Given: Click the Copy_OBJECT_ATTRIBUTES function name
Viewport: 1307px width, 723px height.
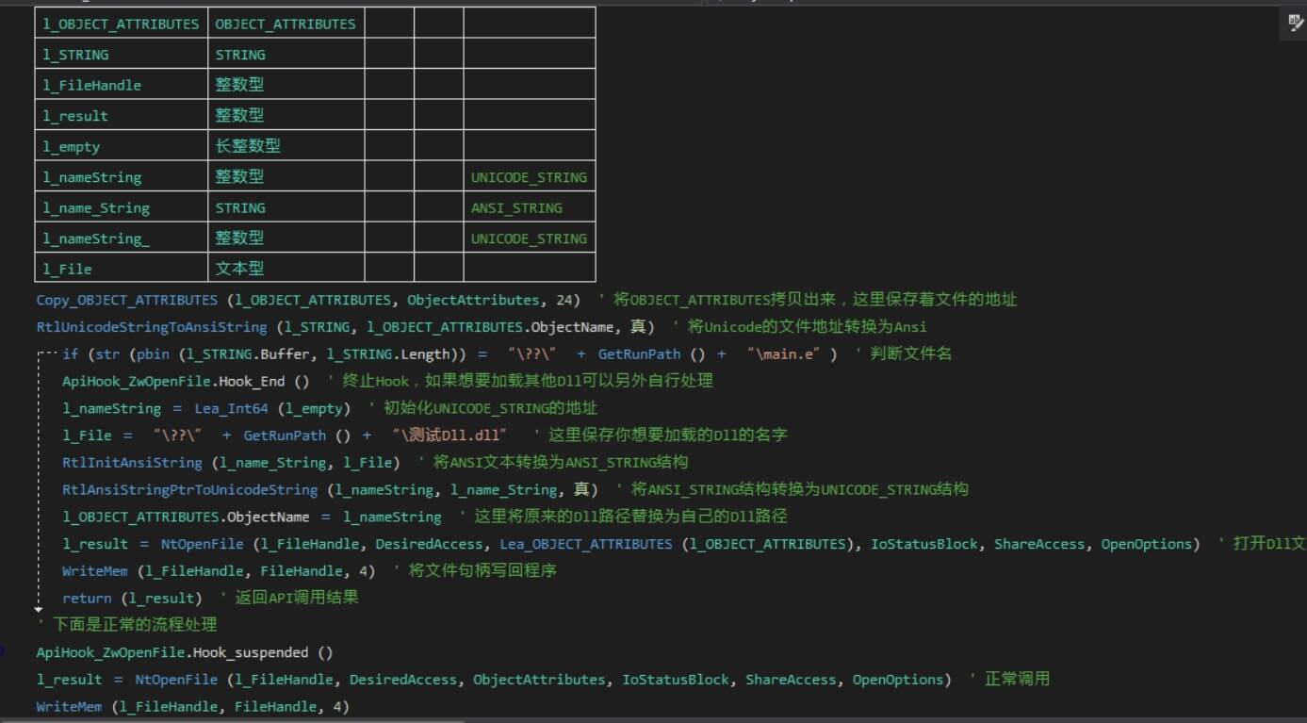Looking at the screenshot, I should tap(125, 299).
